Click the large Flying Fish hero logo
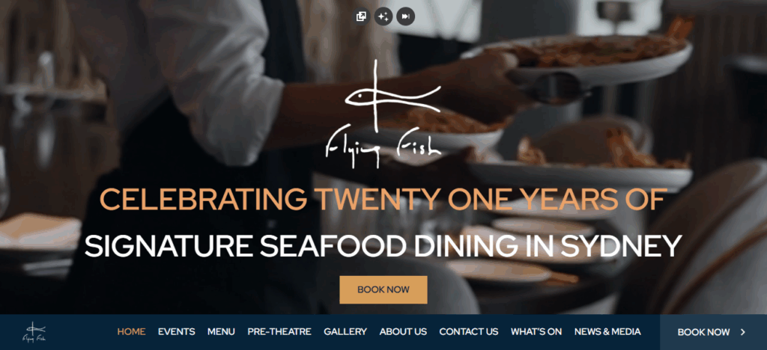767x350 pixels. tap(383, 114)
